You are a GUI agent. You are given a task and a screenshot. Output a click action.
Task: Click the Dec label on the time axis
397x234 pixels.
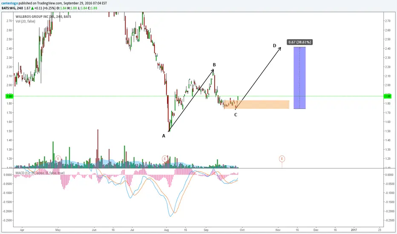tap(316, 230)
